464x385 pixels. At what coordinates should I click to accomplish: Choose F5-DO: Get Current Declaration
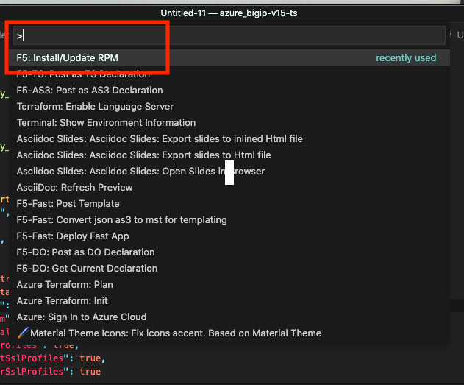(x=87, y=268)
